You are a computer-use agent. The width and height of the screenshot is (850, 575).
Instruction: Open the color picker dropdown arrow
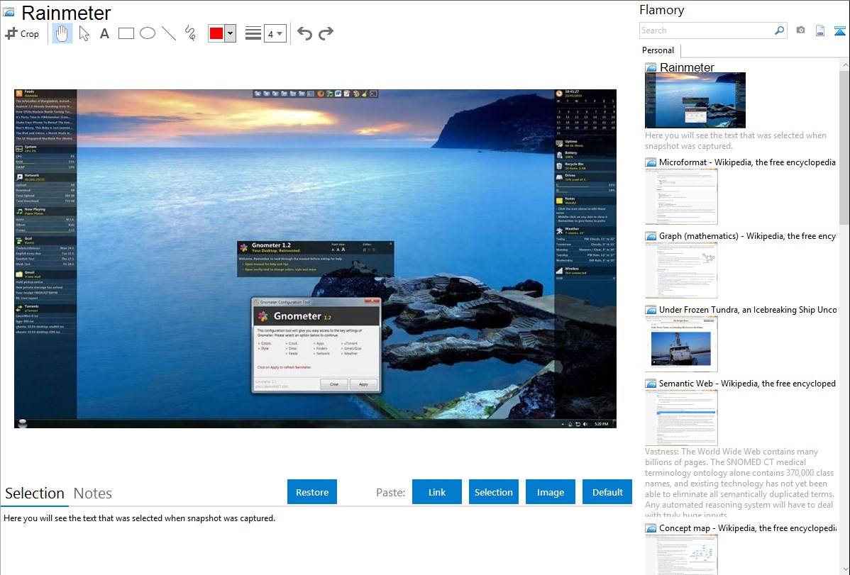(x=231, y=33)
